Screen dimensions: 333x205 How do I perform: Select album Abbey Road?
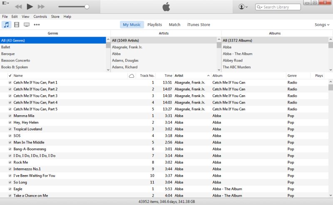pos(275,60)
